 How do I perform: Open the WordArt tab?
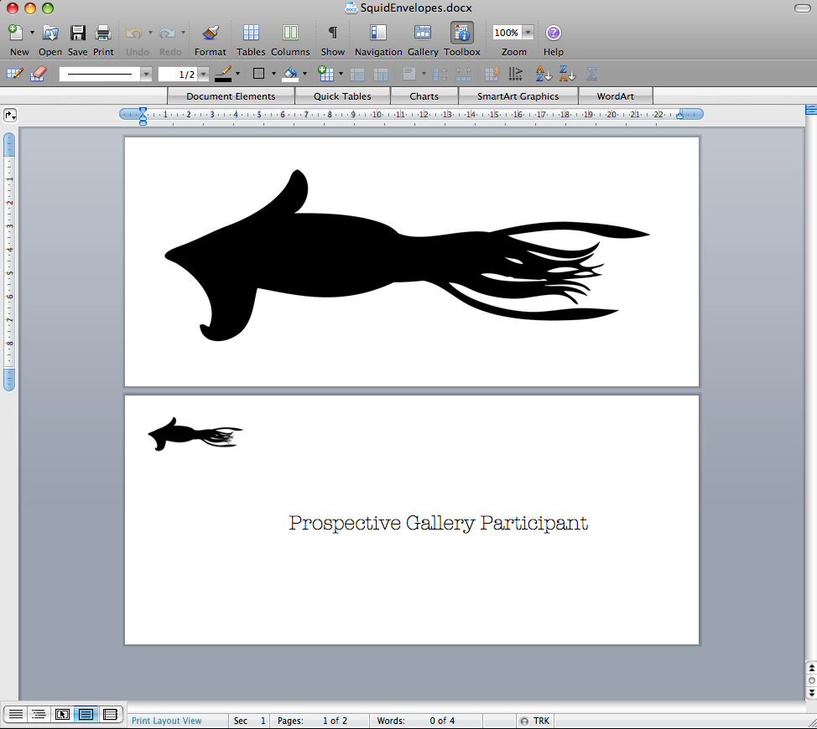pos(616,96)
